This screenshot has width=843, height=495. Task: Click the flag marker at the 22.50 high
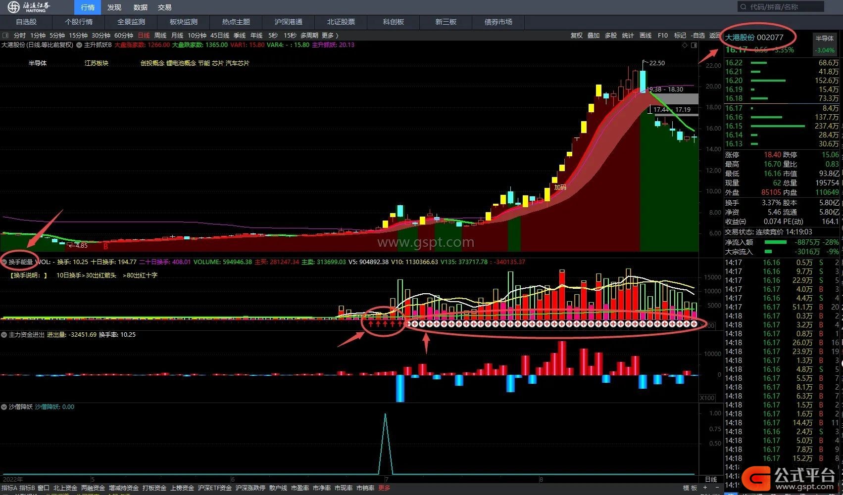(645, 63)
